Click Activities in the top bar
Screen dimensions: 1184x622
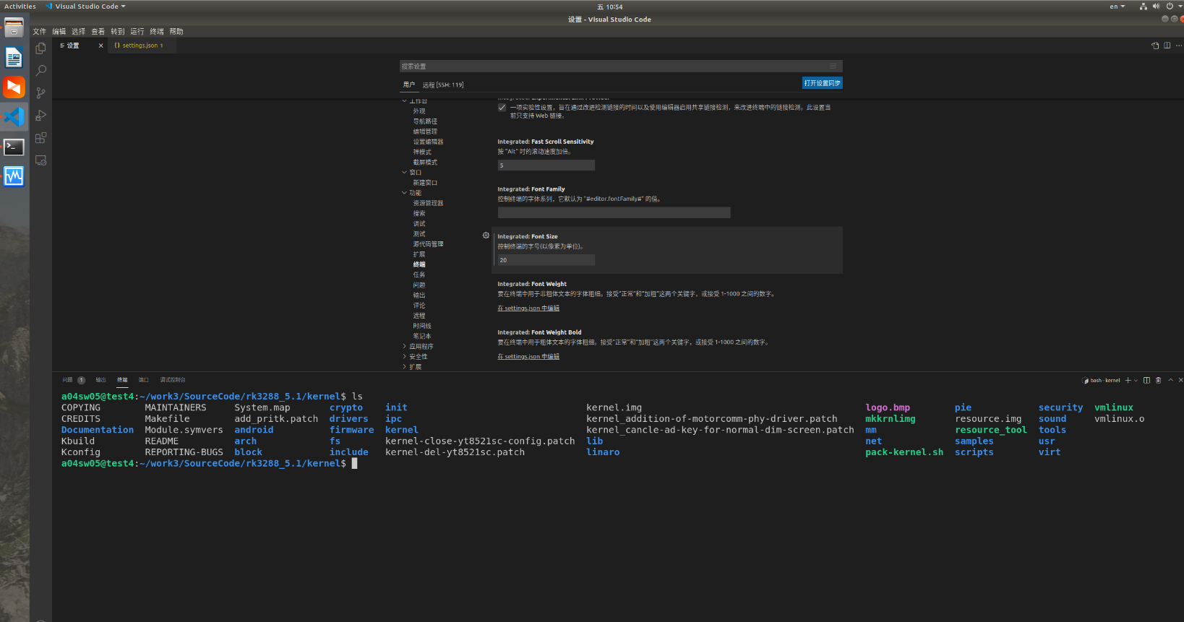pos(20,7)
